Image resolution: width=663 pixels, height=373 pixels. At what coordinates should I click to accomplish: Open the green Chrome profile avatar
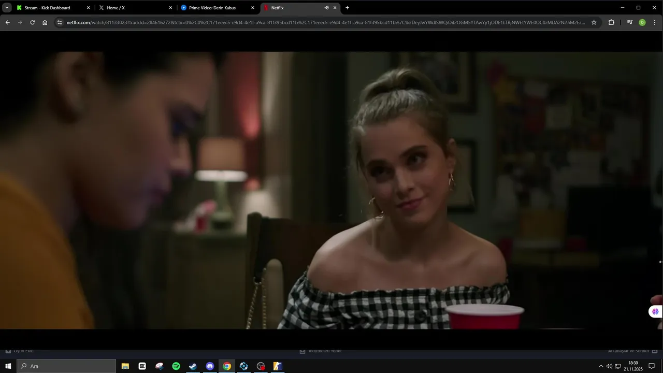pos(642,22)
